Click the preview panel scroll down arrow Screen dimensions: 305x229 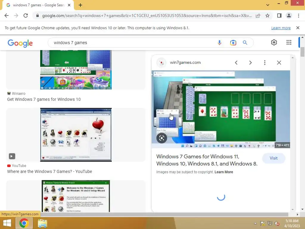pyautogui.click(x=292, y=210)
